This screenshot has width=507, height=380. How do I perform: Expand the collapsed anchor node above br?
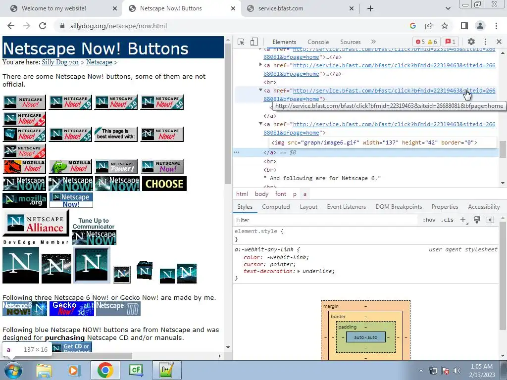tap(260, 65)
